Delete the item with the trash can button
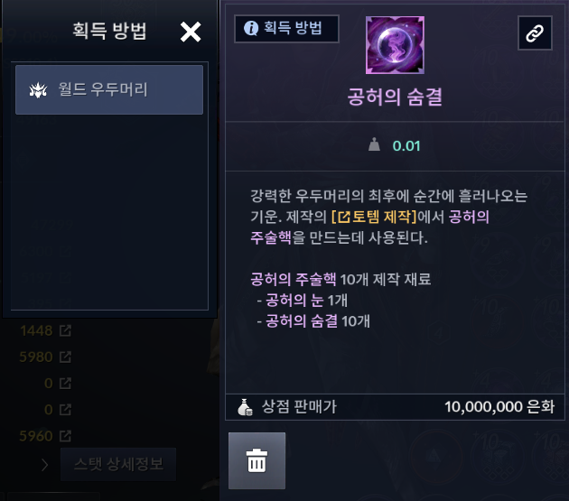569x501 pixels. pyautogui.click(x=257, y=460)
